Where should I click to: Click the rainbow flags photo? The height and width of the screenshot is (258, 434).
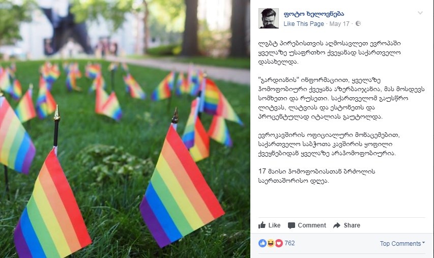pos(125,129)
